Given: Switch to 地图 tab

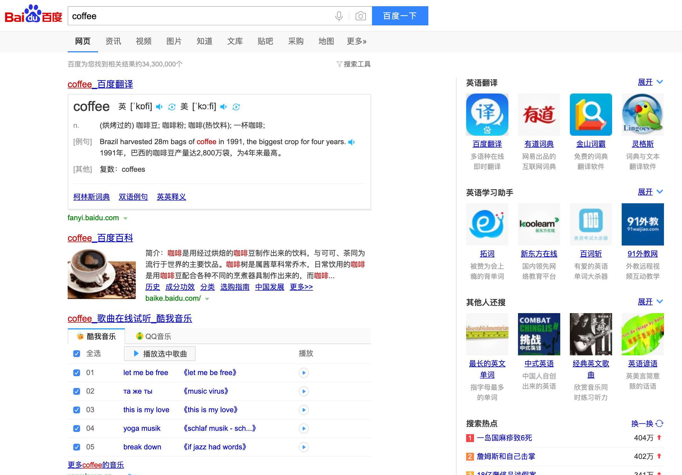Looking at the screenshot, I should [x=326, y=41].
